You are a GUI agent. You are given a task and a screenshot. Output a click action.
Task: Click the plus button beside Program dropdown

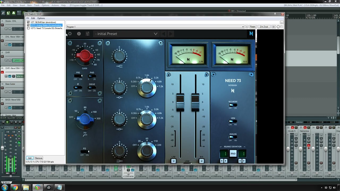[247, 27]
